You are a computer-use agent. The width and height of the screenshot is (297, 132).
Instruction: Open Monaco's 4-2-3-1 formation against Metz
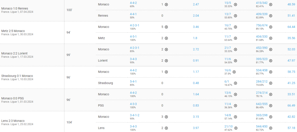click(135, 25)
